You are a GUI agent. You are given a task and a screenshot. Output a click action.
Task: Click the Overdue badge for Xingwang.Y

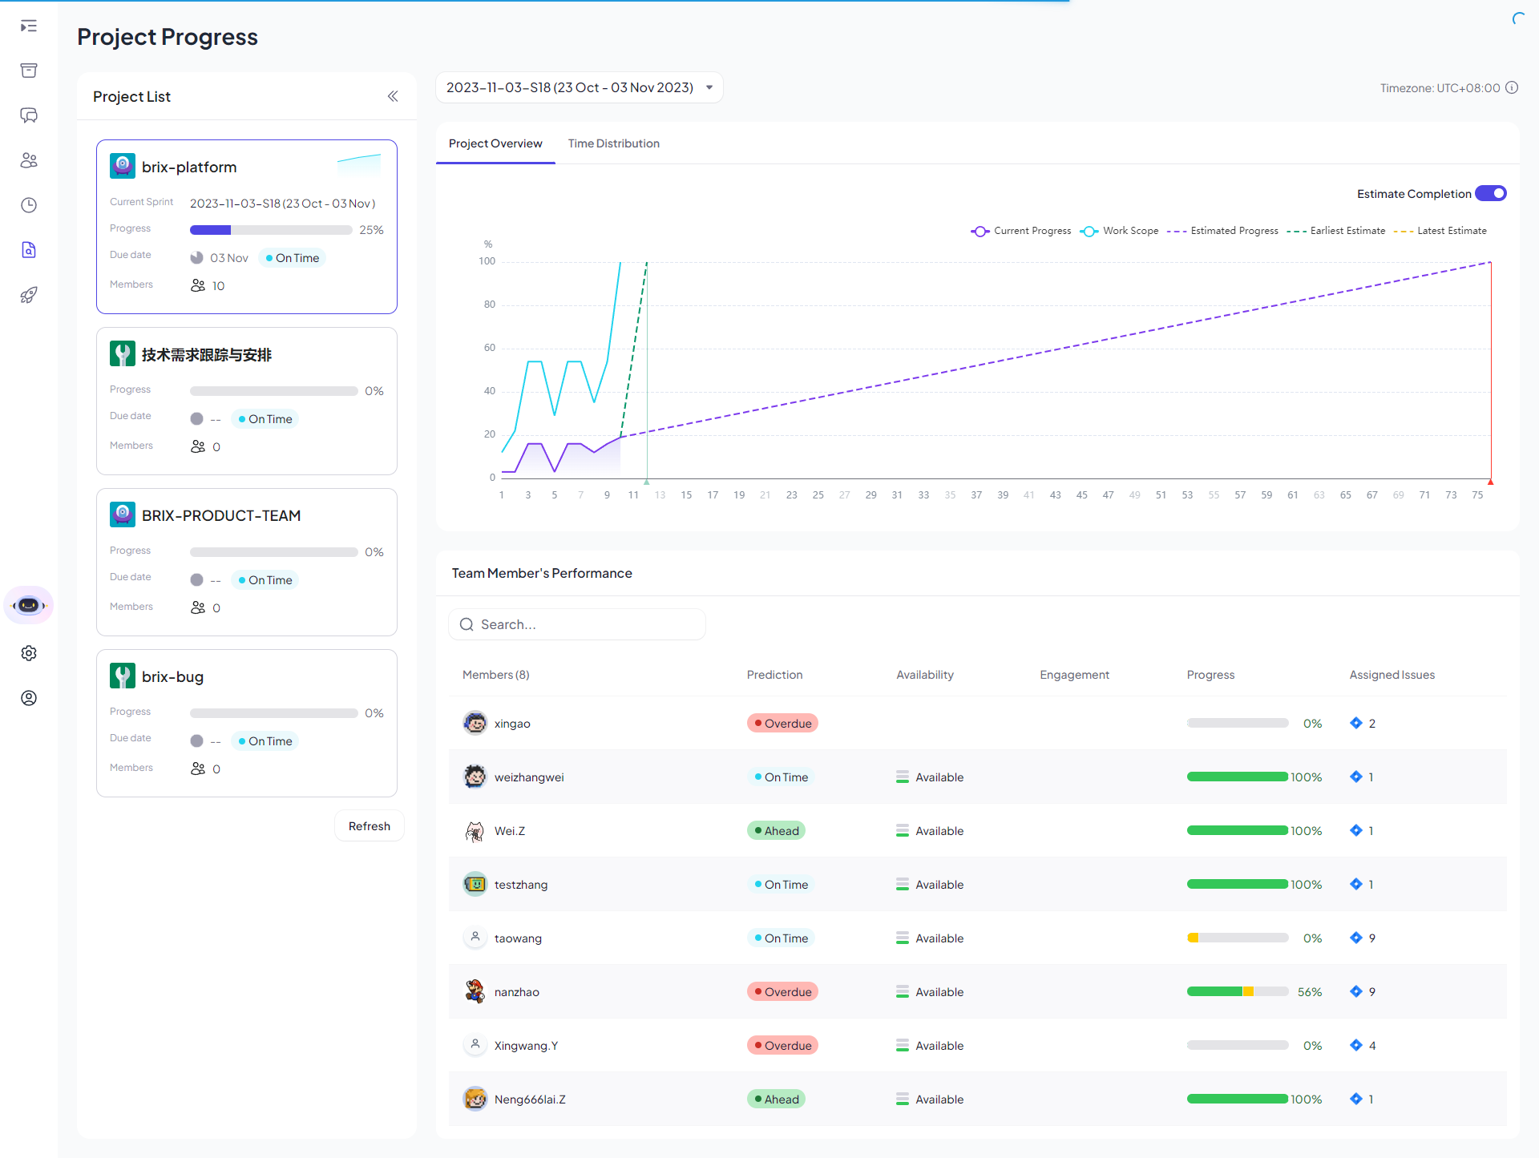(782, 1045)
